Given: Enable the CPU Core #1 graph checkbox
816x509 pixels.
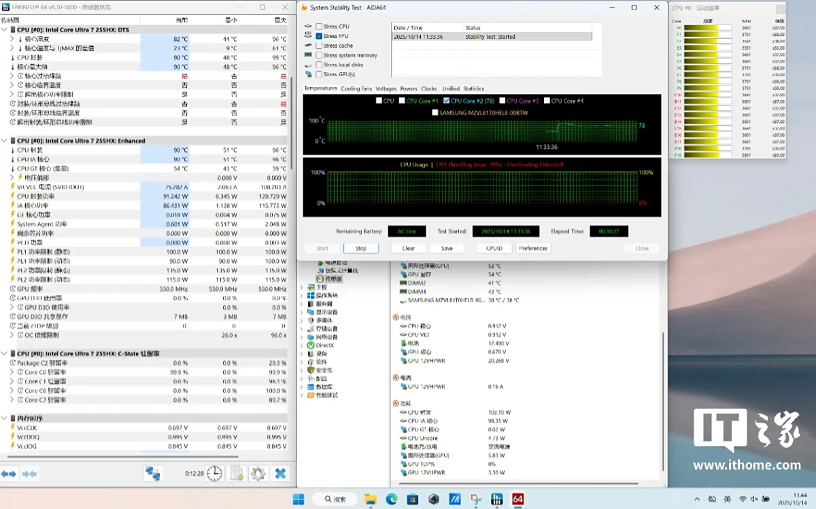Looking at the screenshot, I should [402, 101].
